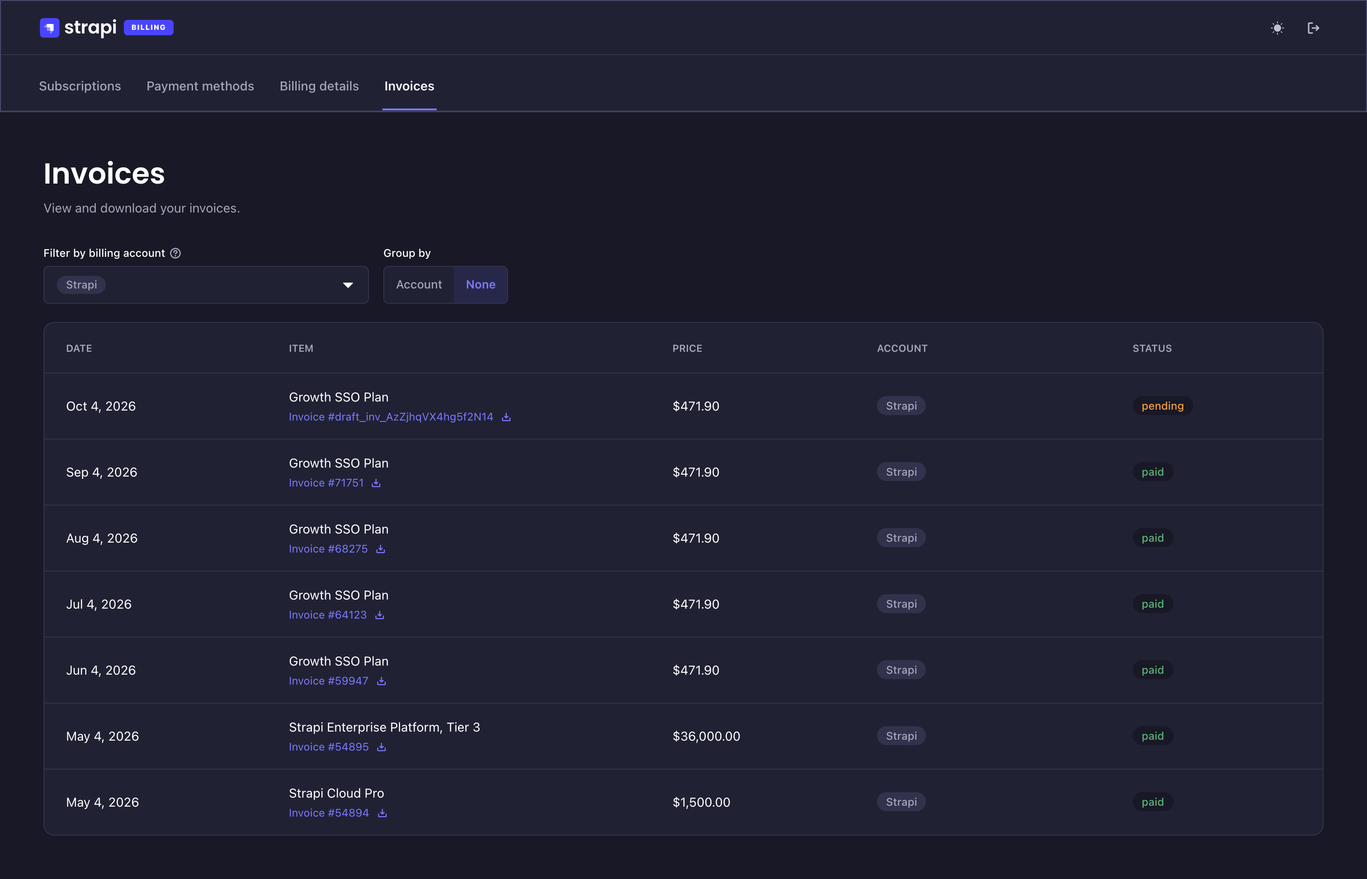Click Growth SSO Plan in Aug 4, 2026 row
The height and width of the screenshot is (879, 1367).
[x=338, y=529]
